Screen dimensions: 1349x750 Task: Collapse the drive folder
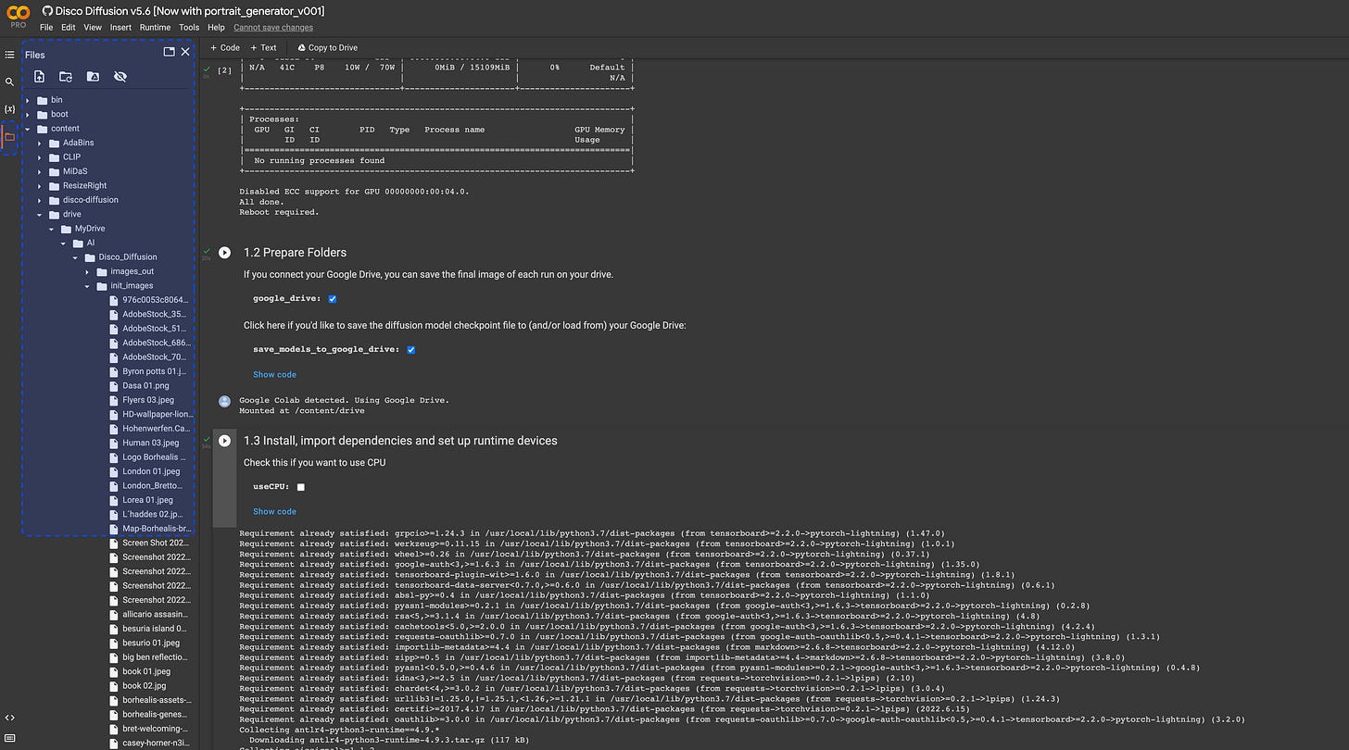pyautogui.click(x=40, y=214)
